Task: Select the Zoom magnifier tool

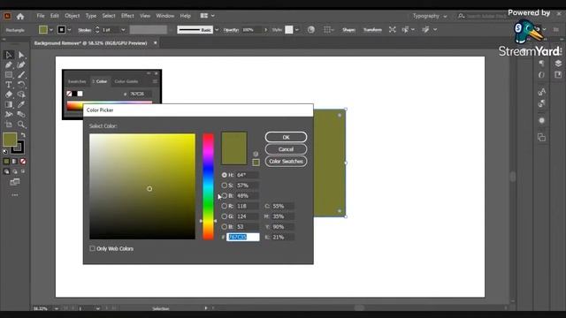Action: pyautogui.click(x=21, y=125)
